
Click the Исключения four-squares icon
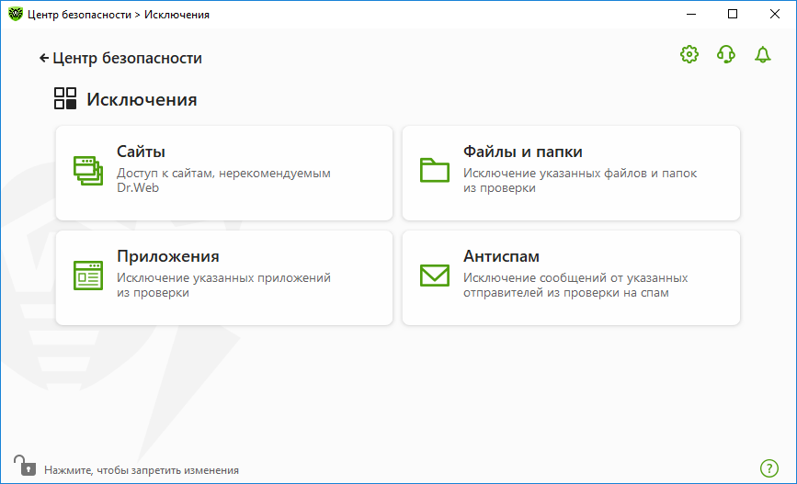[x=65, y=98]
